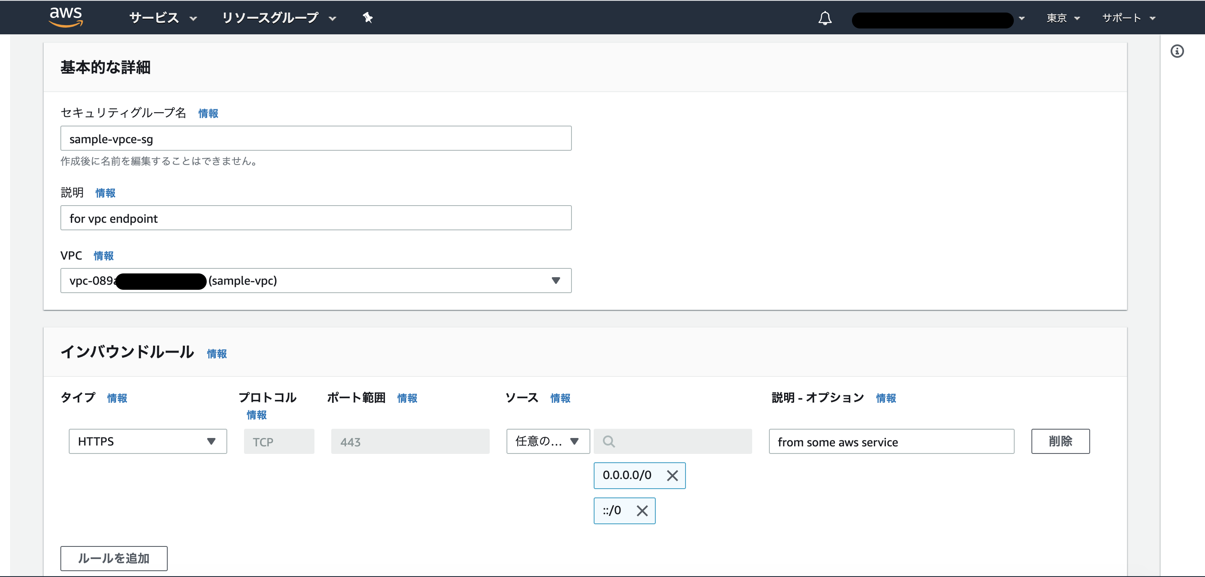Click the search magnifier in source field

609,441
